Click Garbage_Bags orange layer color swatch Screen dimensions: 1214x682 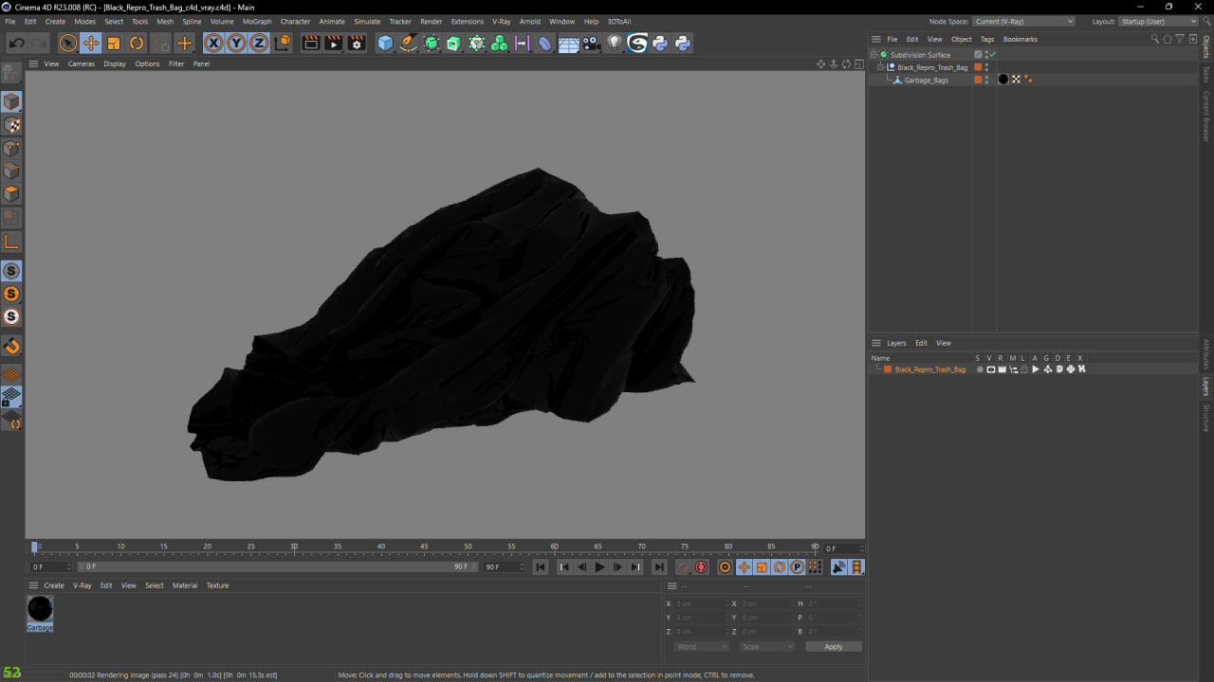pyautogui.click(x=978, y=80)
